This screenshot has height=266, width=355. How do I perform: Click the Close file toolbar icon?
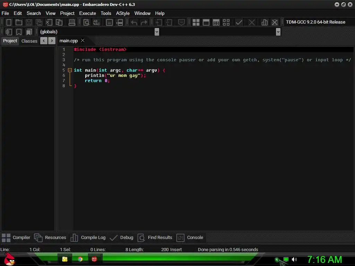click(x=49, y=22)
